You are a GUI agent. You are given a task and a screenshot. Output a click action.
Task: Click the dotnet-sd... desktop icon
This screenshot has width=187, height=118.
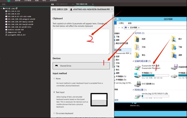point(135,105)
